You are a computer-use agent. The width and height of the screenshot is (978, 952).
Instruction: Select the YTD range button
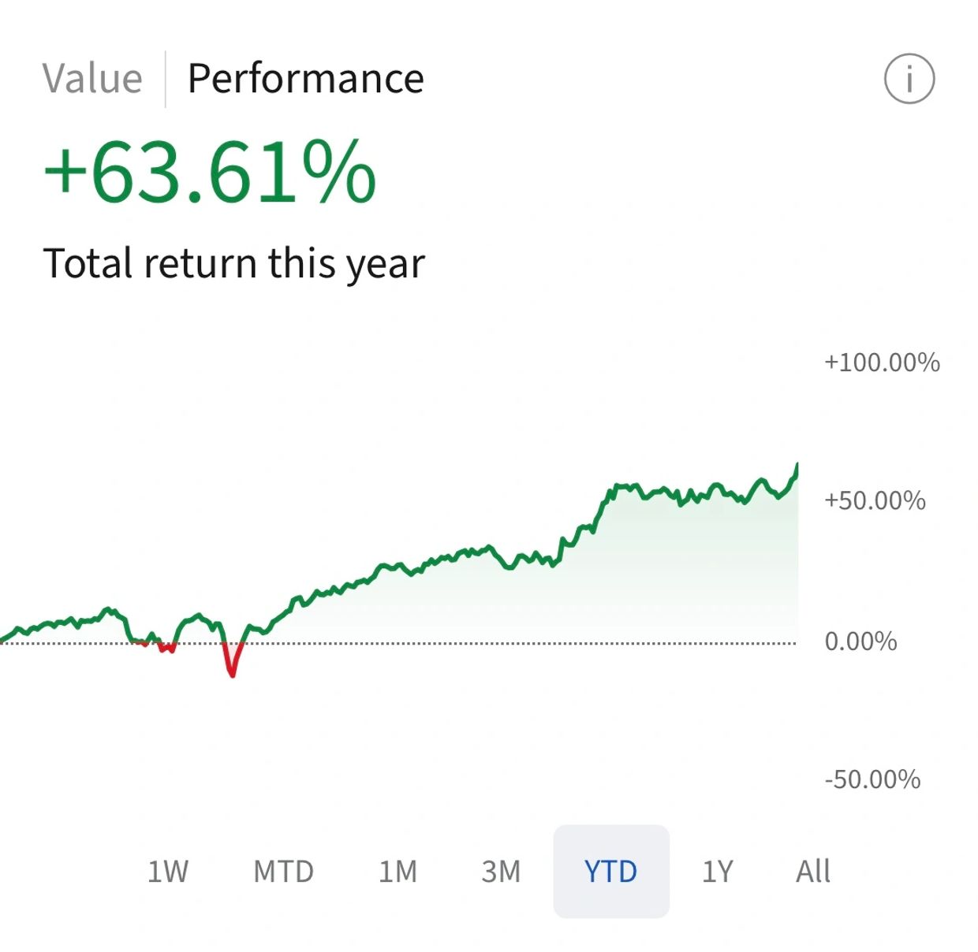click(x=610, y=872)
